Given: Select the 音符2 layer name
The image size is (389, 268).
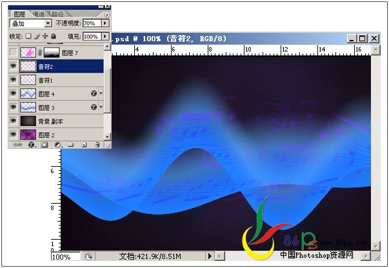Looking at the screenshot, I should click(x=46, y=66).
